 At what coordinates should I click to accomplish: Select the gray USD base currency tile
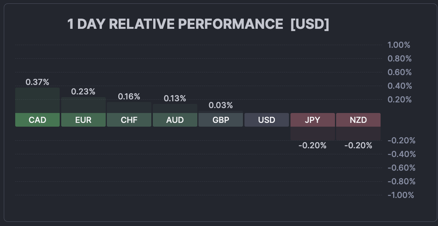[x=267, y=120]
